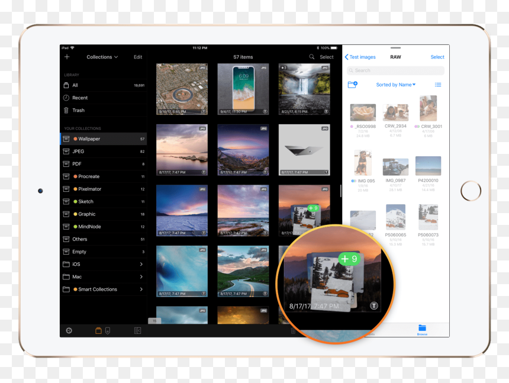509x383 pixels.
Task: Open the Collections dropdown in the header
Action: pyautogui.click(x=102, y=57)
